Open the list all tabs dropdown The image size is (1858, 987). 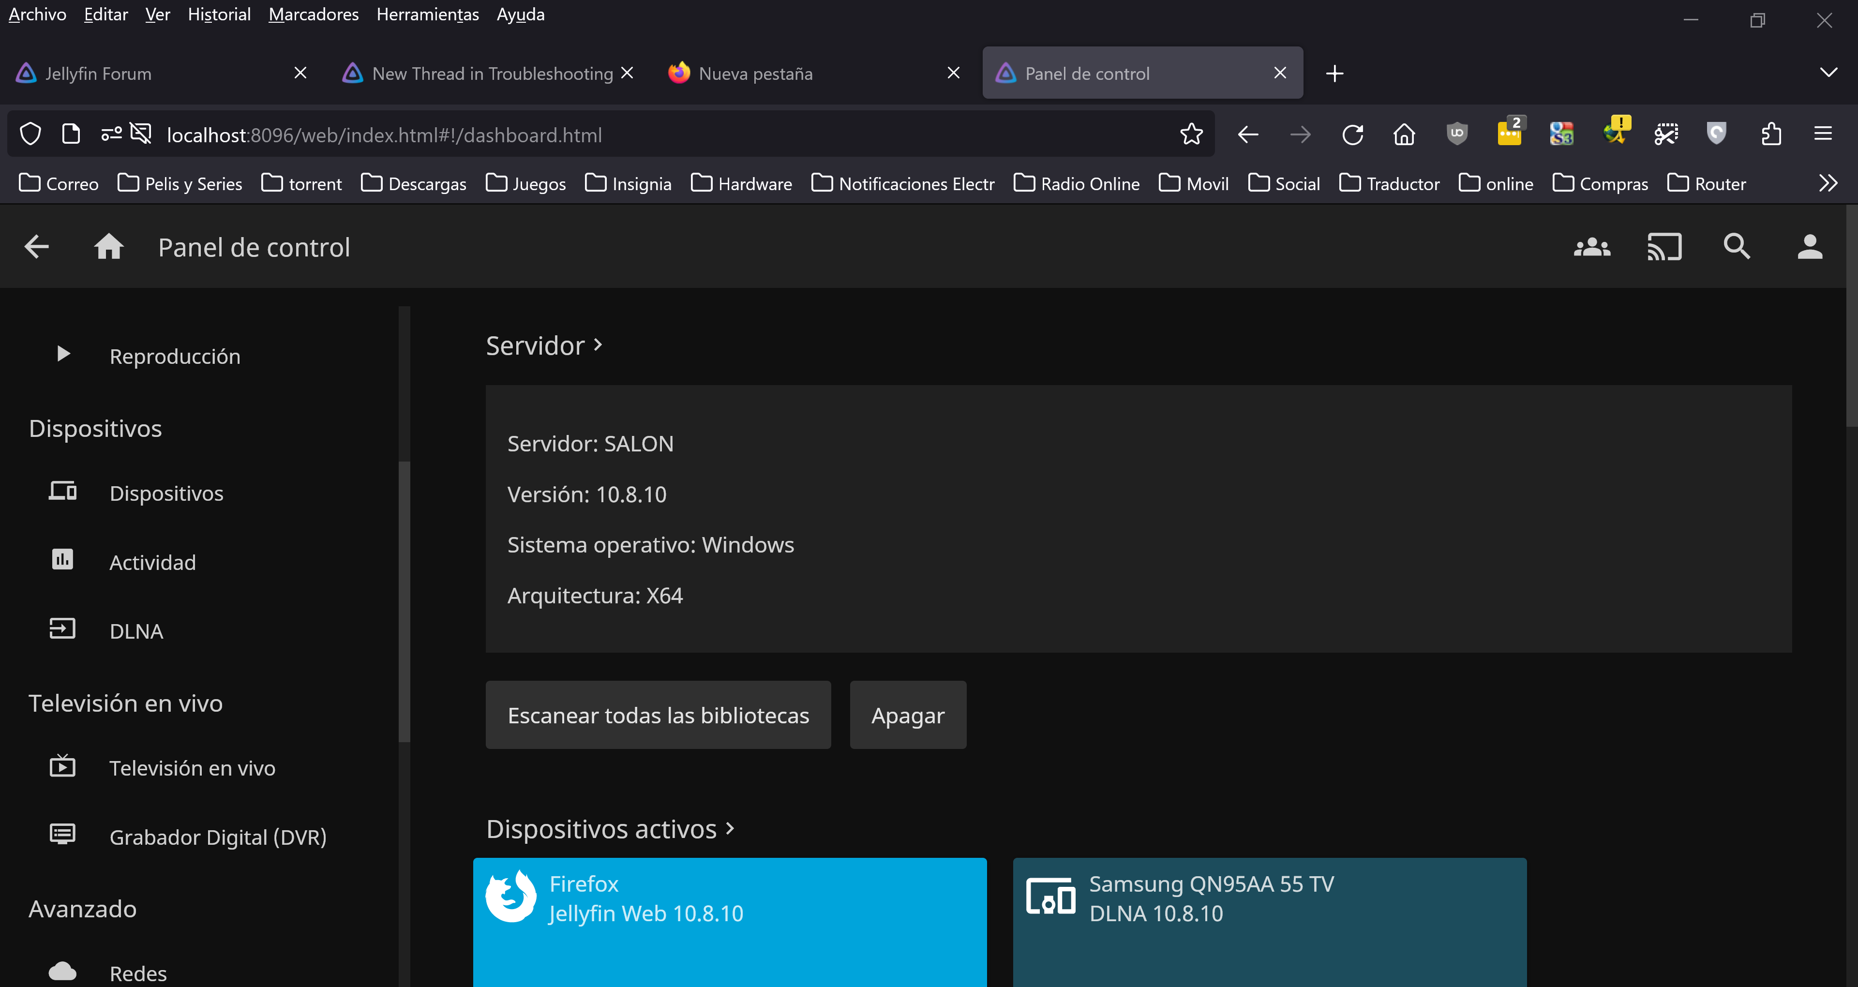(1828, 73)
